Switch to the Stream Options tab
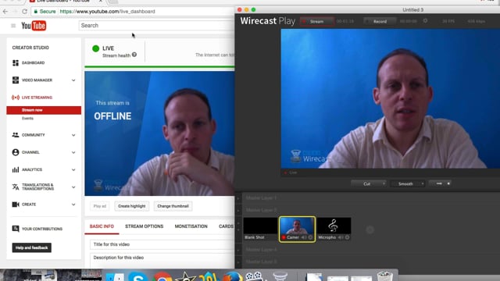This screenshot has height=281, width=500. coord(144,226)
